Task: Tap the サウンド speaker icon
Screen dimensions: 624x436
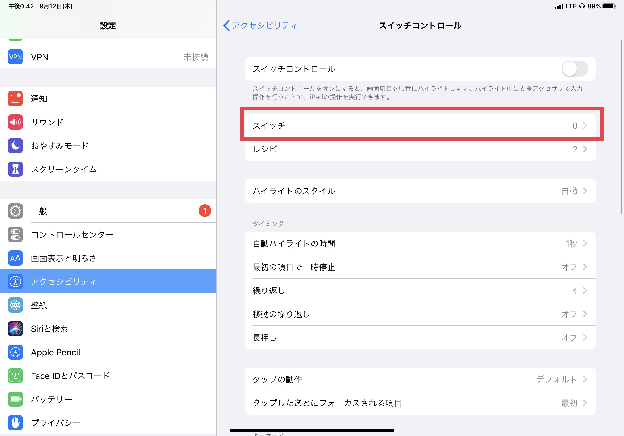Action: (x=15, y=122)
